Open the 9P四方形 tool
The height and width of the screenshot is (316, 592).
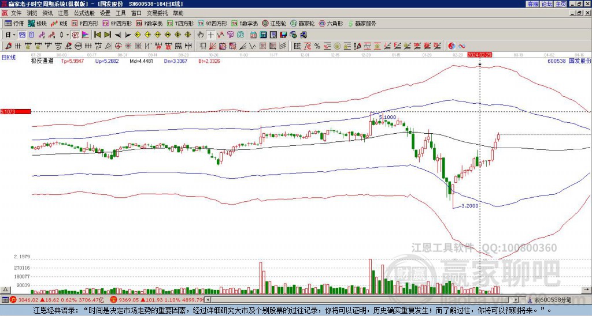pos(117,23)
